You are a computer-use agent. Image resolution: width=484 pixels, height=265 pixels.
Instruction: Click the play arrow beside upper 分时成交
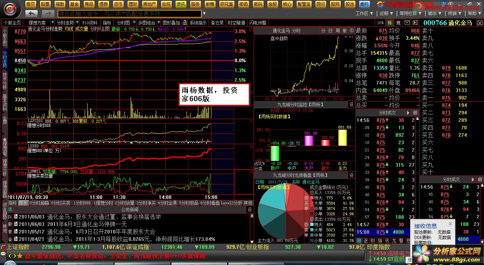coord(408,113)
